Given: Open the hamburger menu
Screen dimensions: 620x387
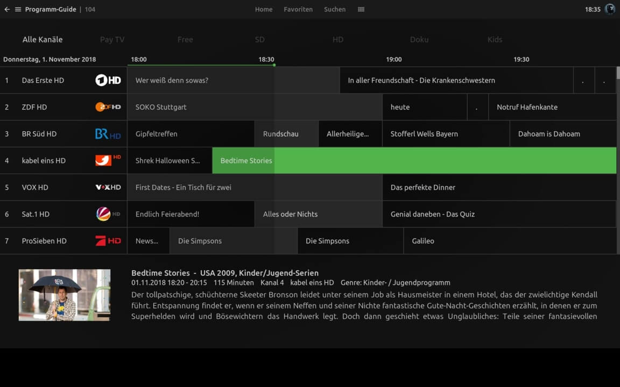Looking at the screenshot, I should (18, 9).
